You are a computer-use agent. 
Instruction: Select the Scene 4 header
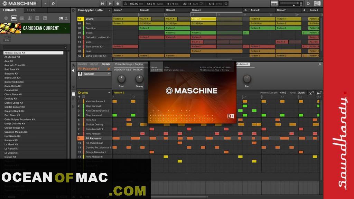click(196, 10)
